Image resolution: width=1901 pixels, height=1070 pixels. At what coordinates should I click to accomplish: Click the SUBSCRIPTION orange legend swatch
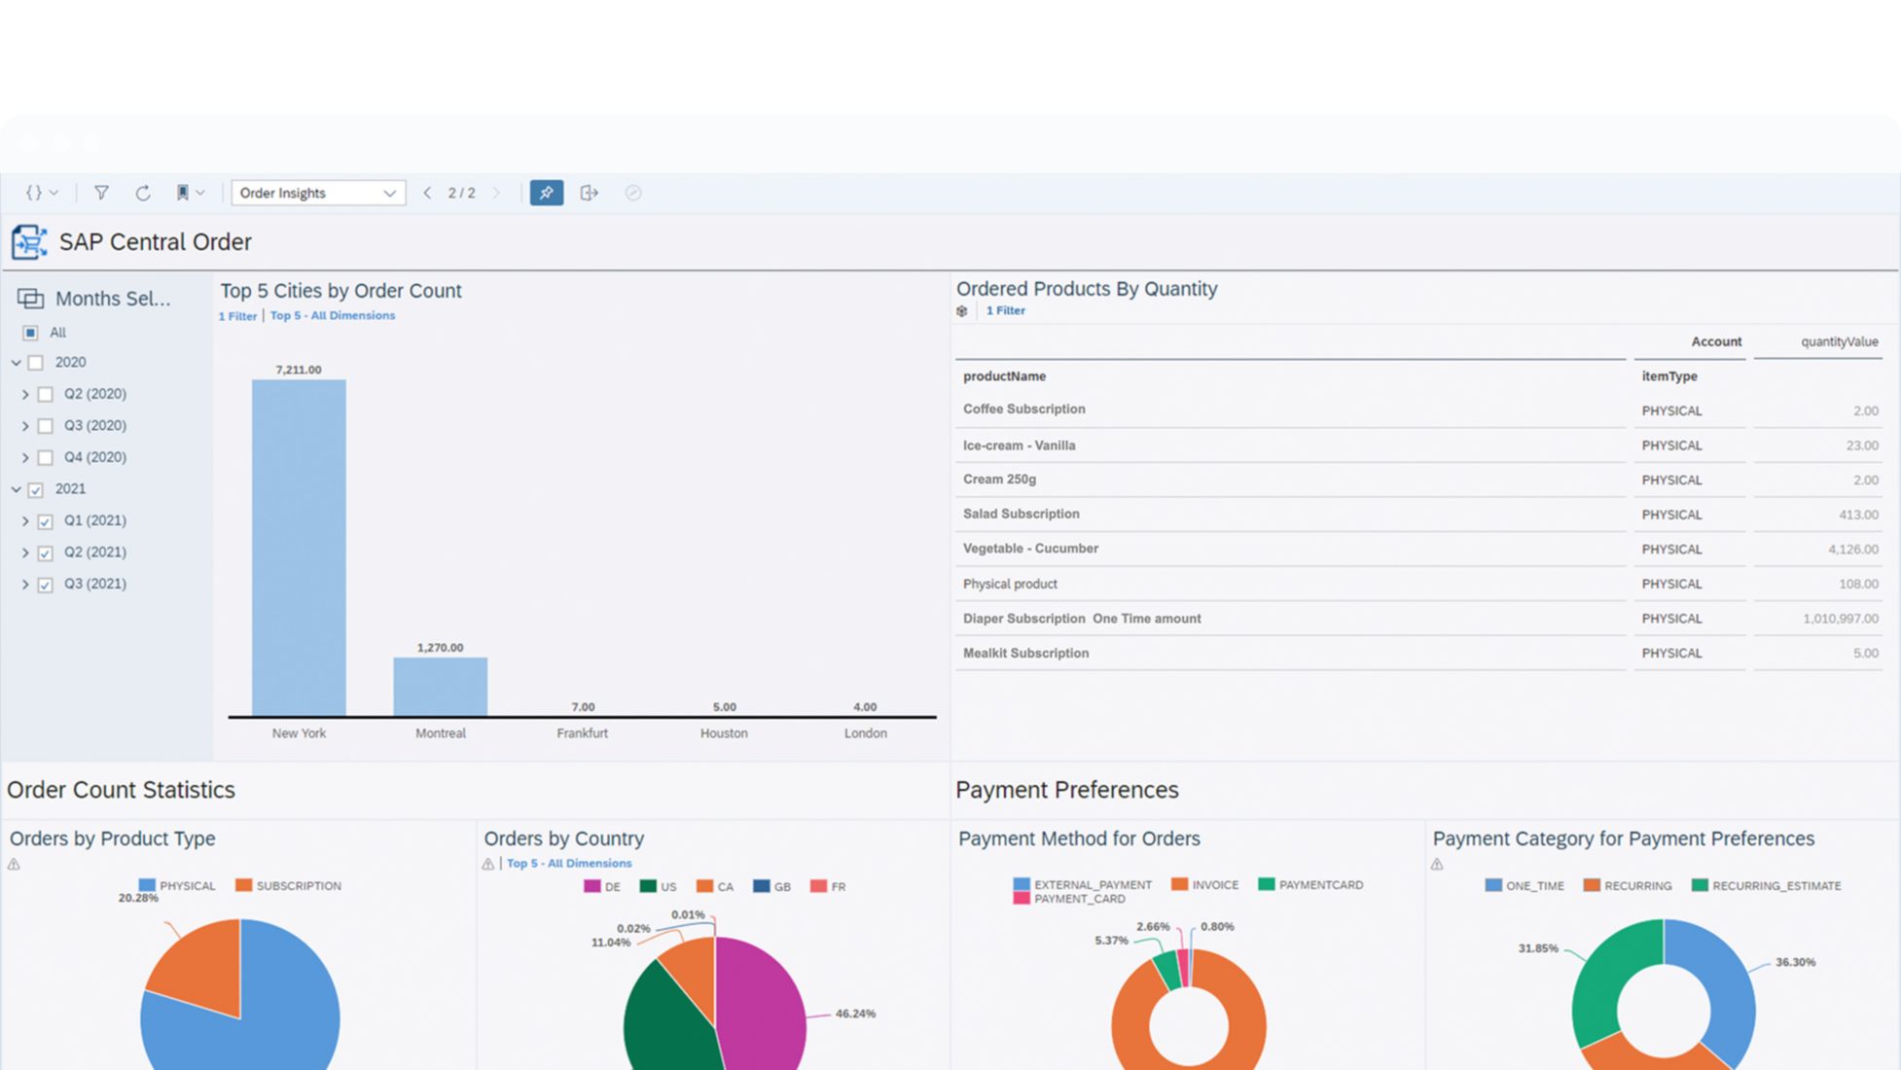(244, 885)
